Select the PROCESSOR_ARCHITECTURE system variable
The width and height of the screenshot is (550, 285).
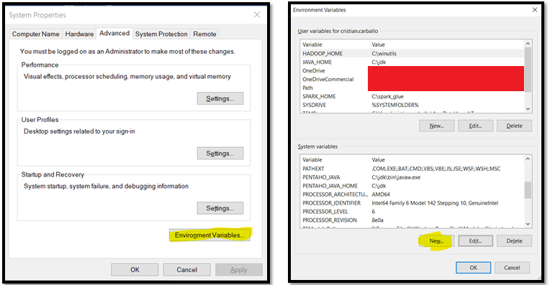click(x=335, y=195)
